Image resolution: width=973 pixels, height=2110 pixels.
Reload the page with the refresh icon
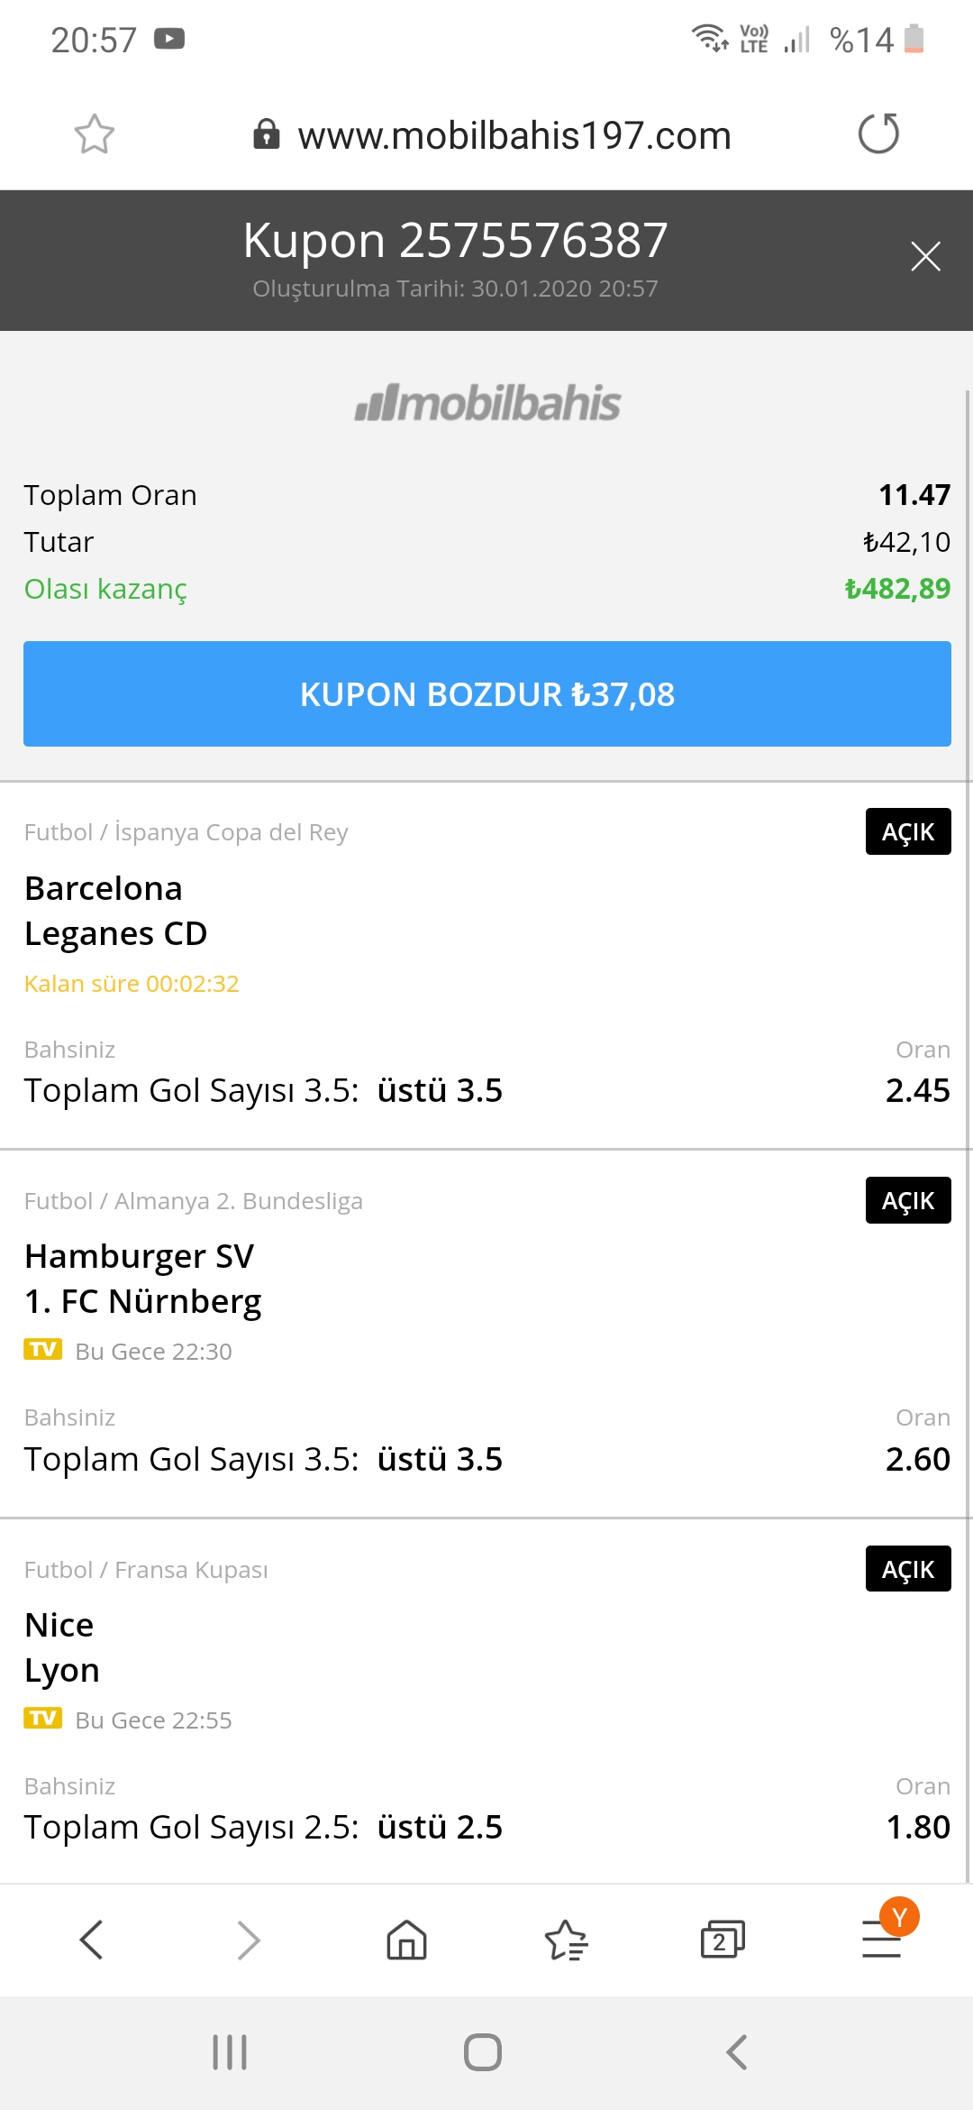[x=878, y=133]
